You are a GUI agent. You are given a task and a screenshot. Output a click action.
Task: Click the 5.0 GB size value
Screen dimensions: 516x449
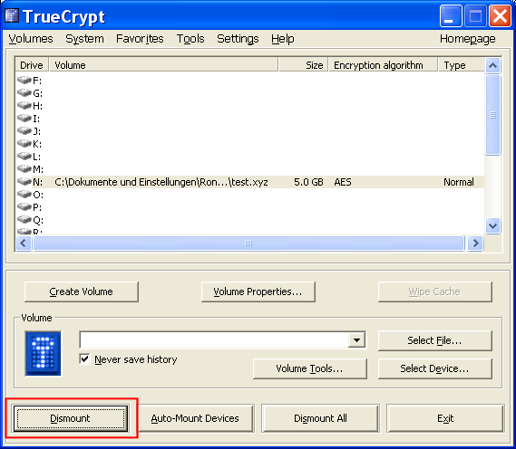pyautogui.click(x=308, y=182)
